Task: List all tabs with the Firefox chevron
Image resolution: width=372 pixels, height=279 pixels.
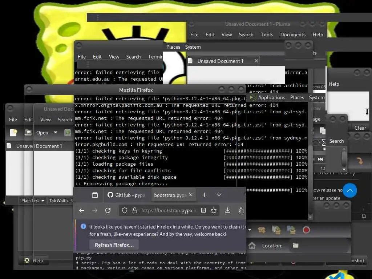Action: 219,195
